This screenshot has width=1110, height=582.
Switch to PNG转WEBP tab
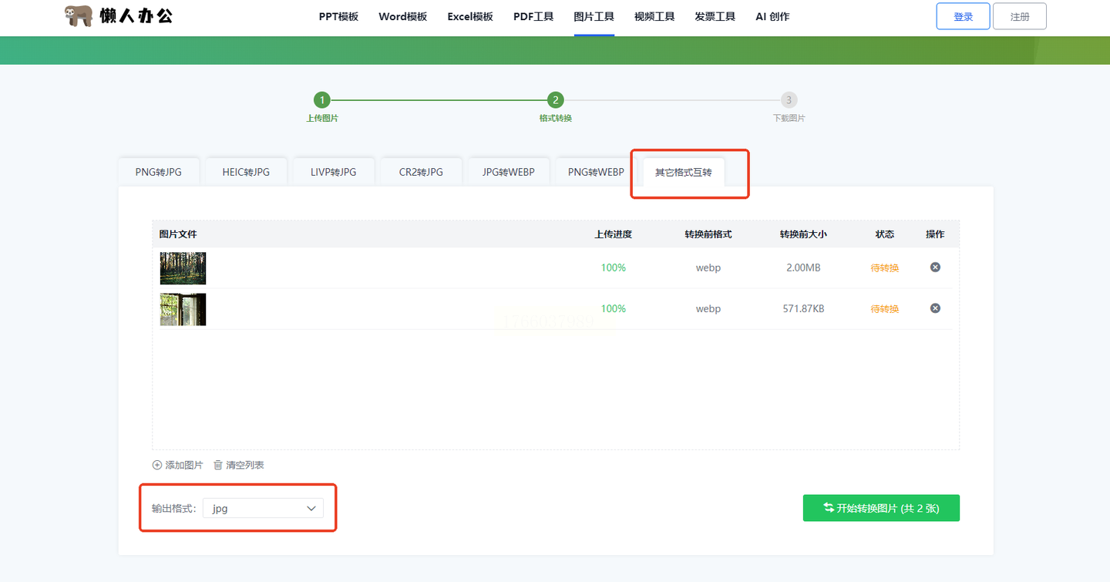pyautogui.click(x=596, y=172)
